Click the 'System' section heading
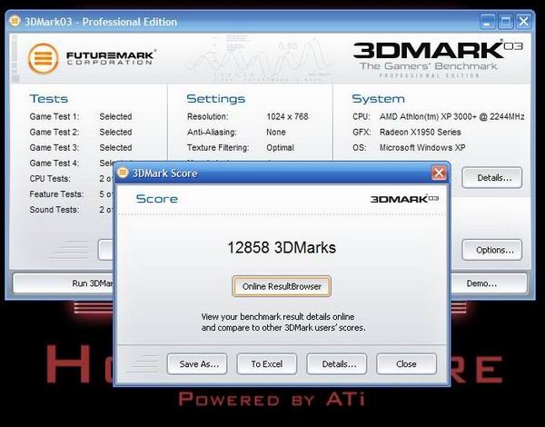 coord(378,98)
